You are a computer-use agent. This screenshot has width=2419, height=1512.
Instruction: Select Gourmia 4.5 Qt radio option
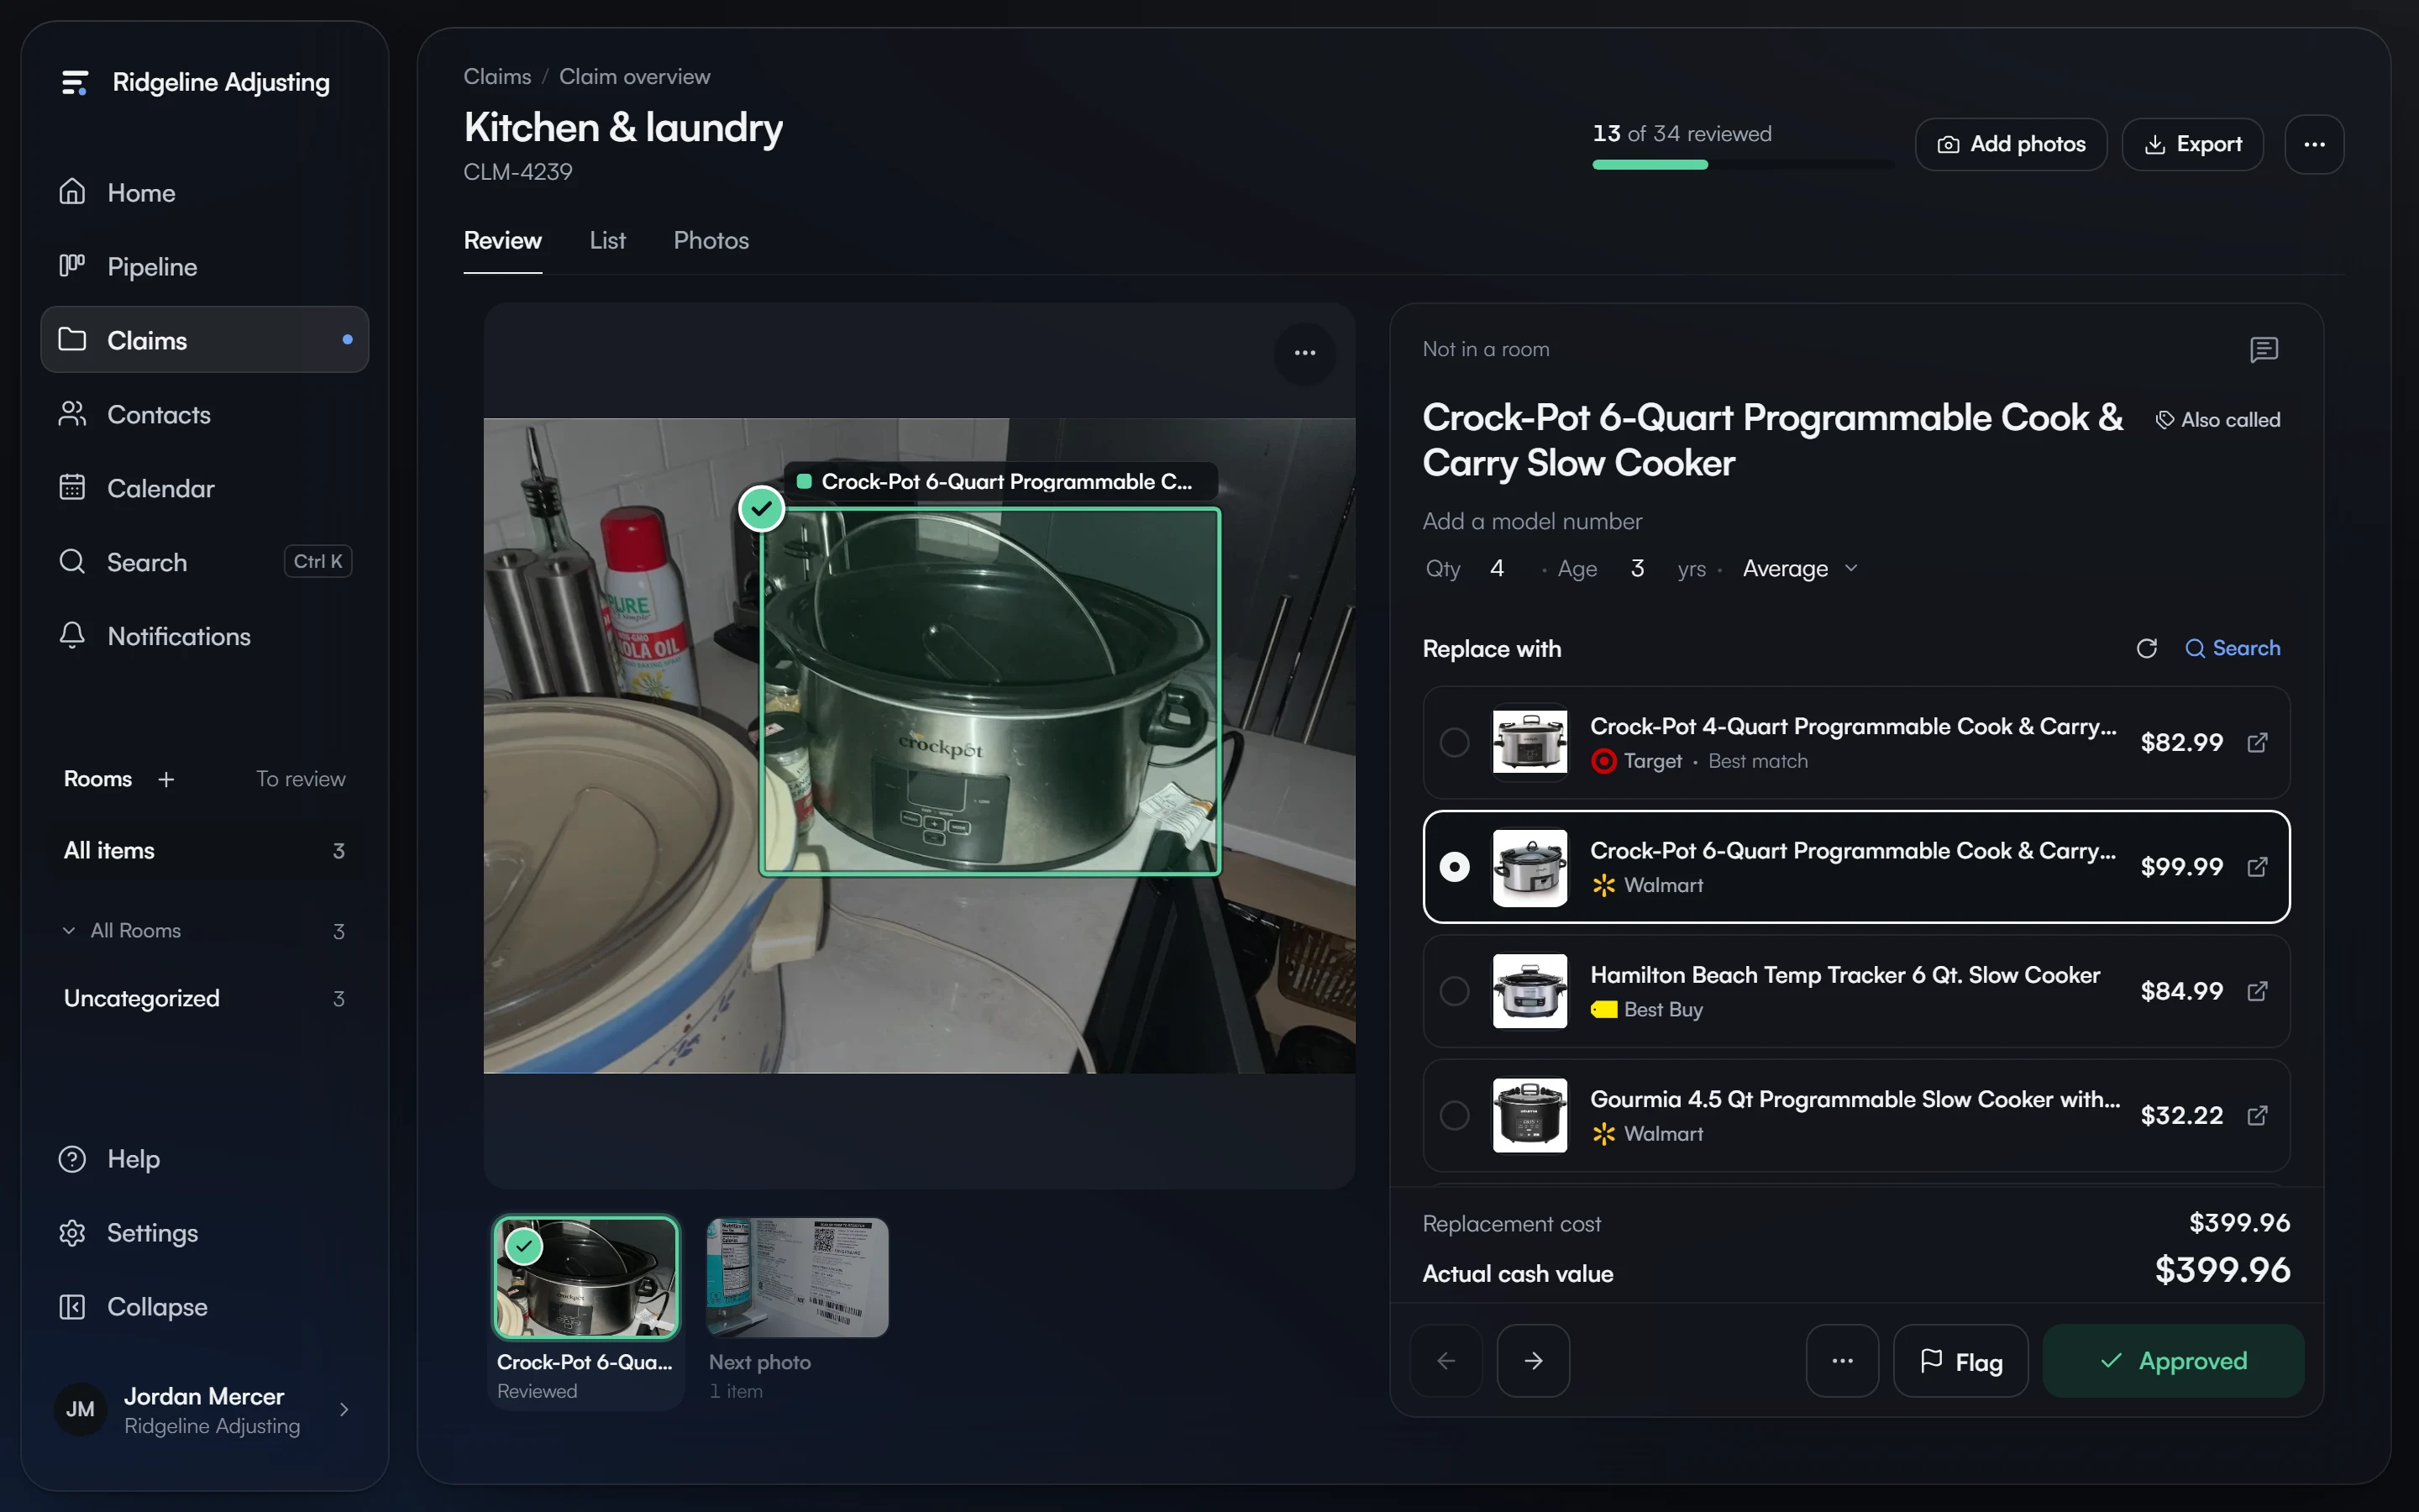point(1455,1115)
